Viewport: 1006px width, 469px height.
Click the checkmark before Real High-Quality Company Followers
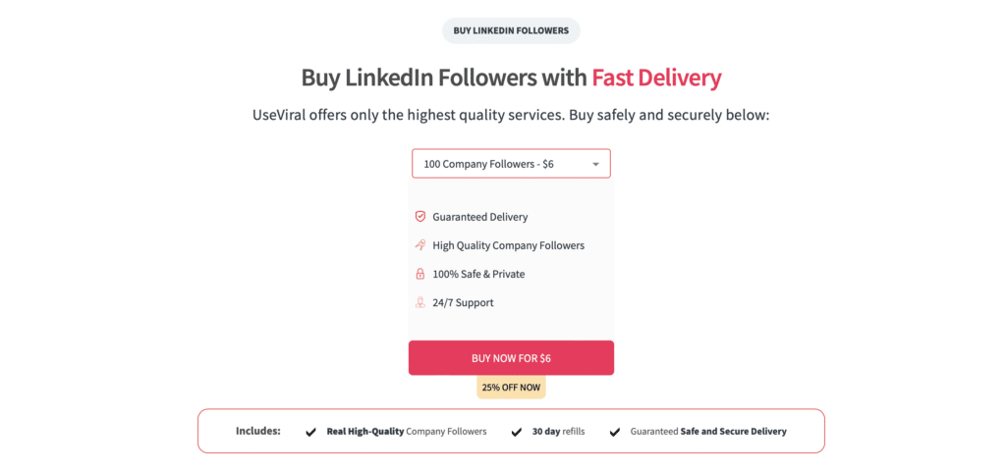tap(310, 432)
